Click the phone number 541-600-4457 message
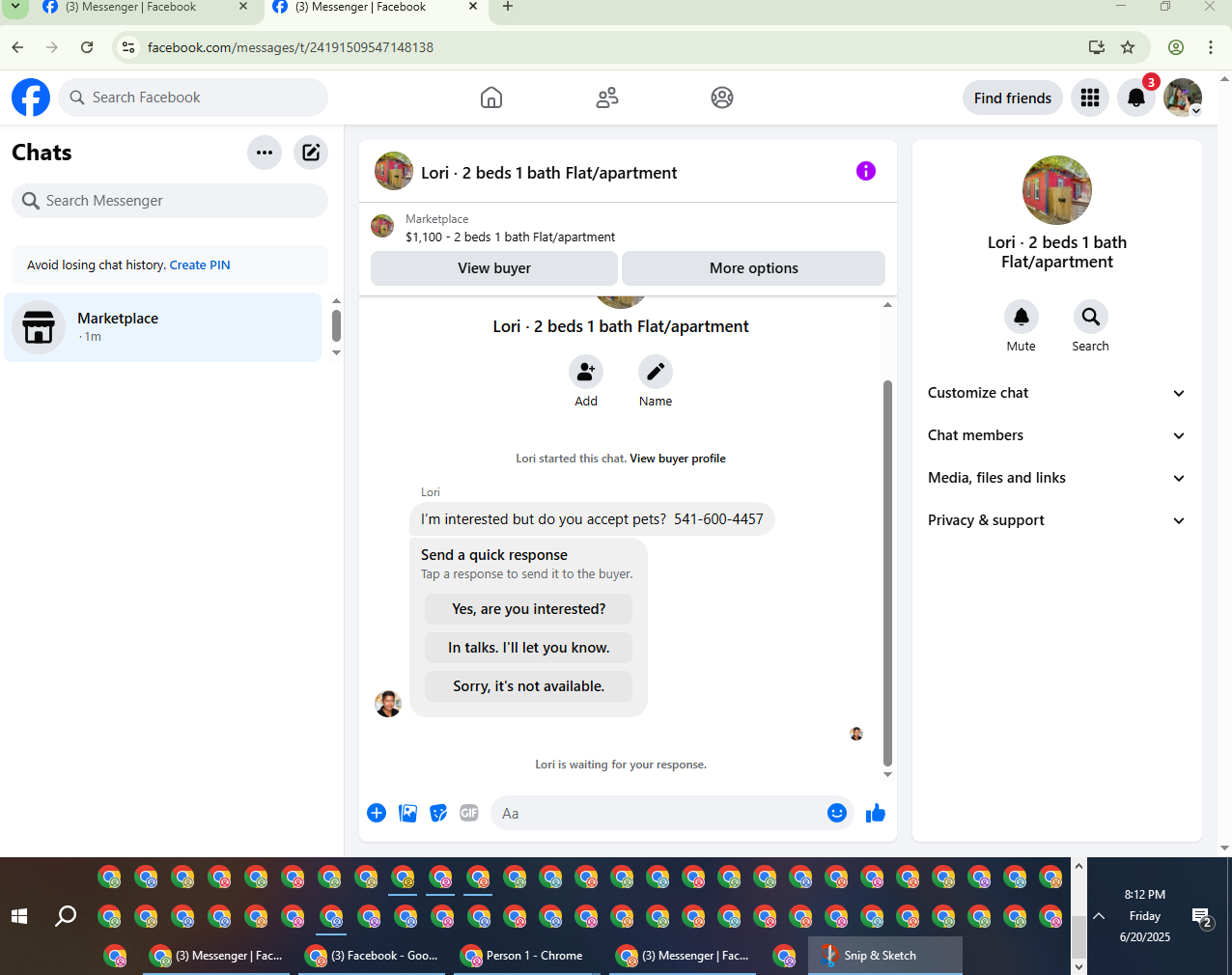Screen dimensions: 1232x975 click(x=718, y=519)
